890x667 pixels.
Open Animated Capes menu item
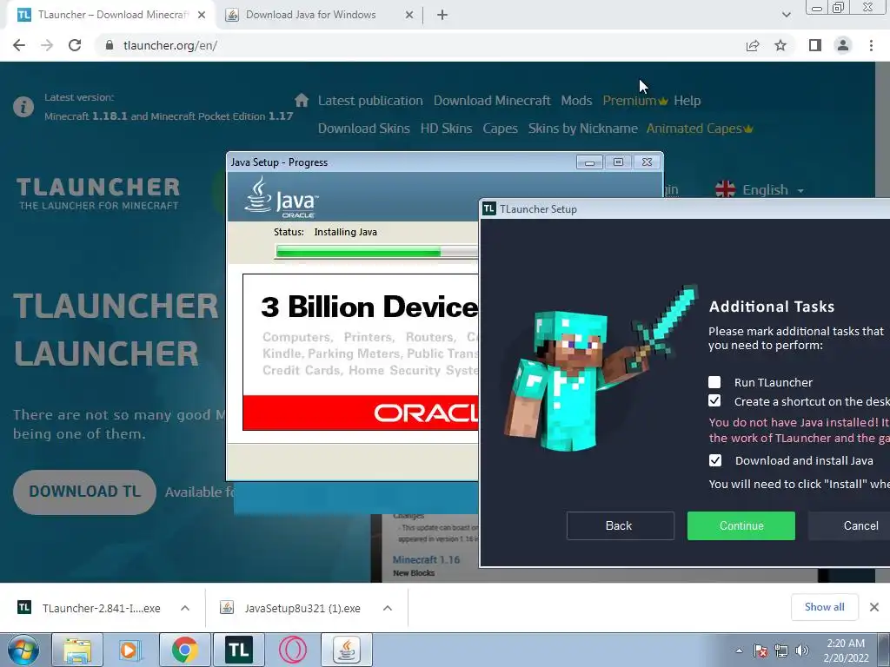700,129
